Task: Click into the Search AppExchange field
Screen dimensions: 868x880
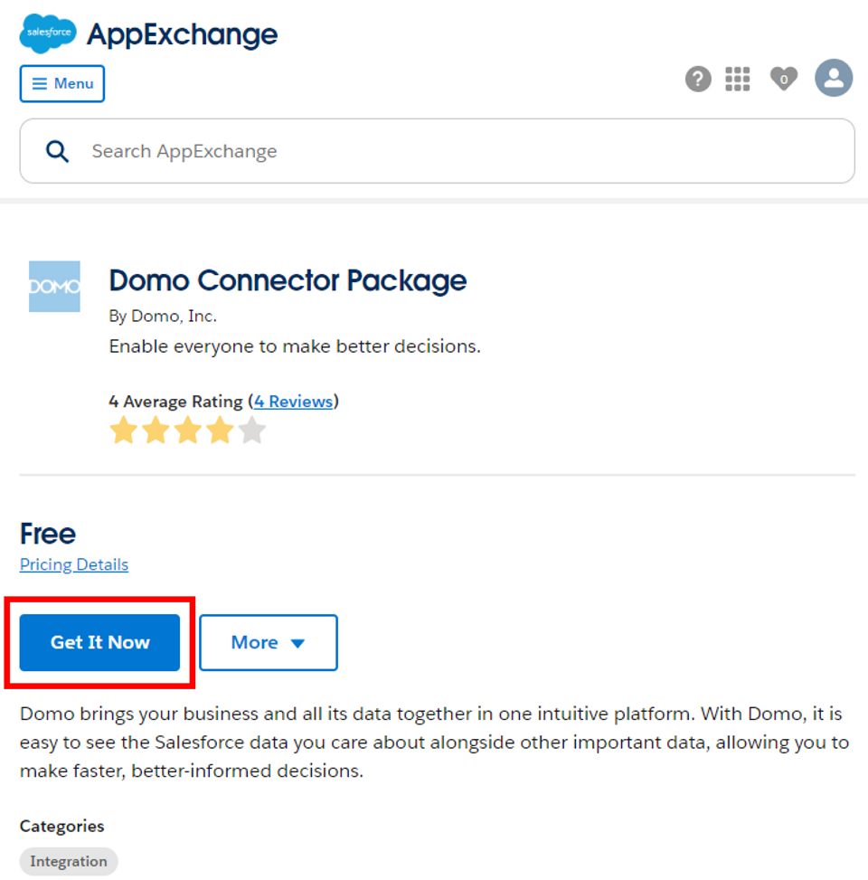Action: pos(437,151)
